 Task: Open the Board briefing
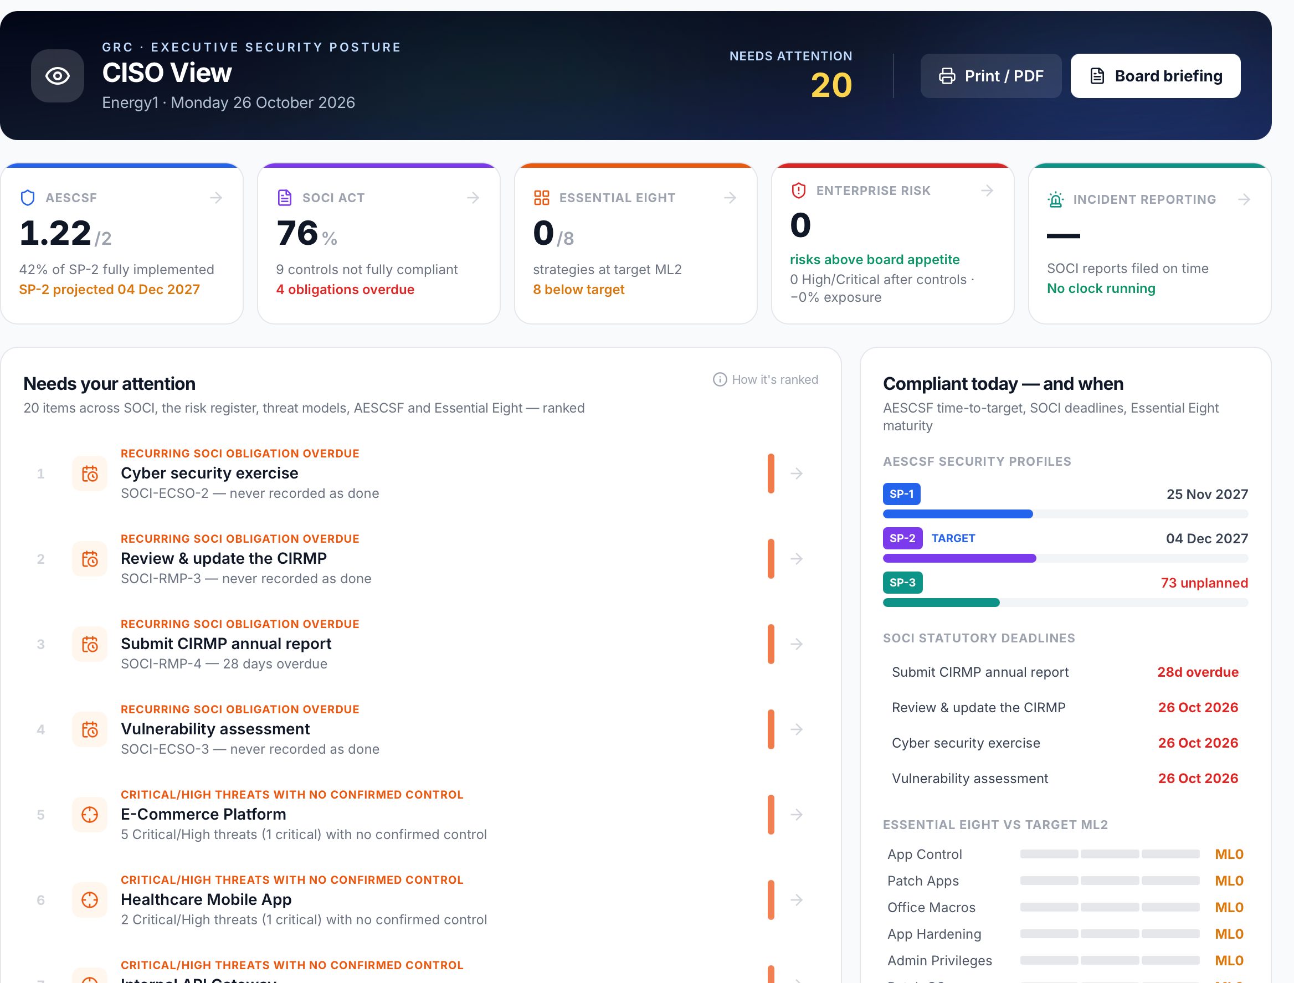pyautogui.click(x=1156, y=76)
